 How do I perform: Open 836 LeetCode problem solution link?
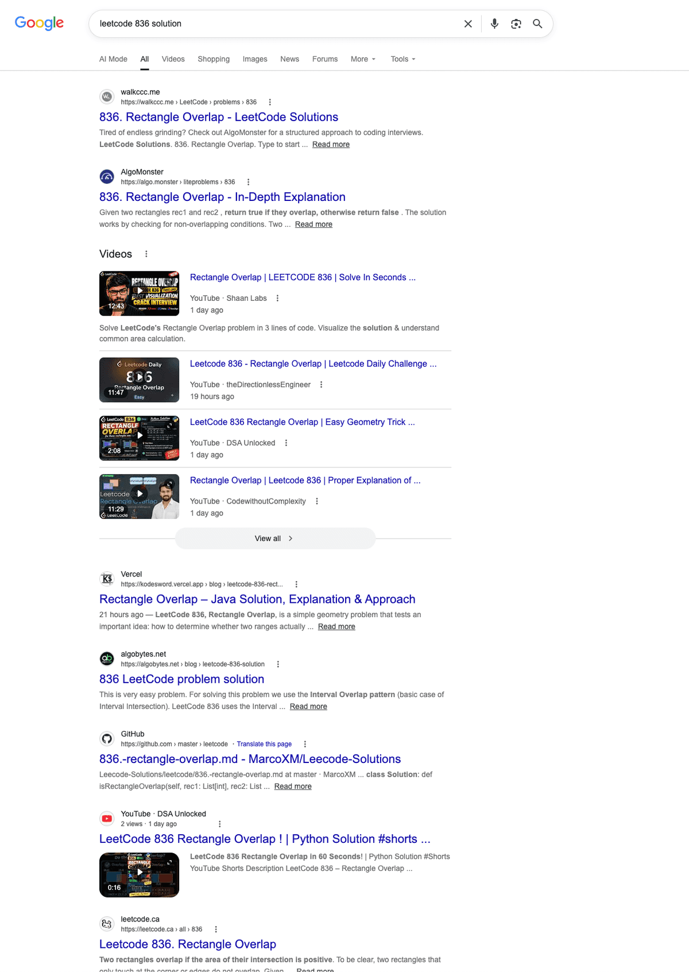click(181, 679)
